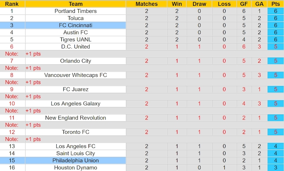Select the Win column header
Screen dimensions: 284x171
(x=177, y=4)
